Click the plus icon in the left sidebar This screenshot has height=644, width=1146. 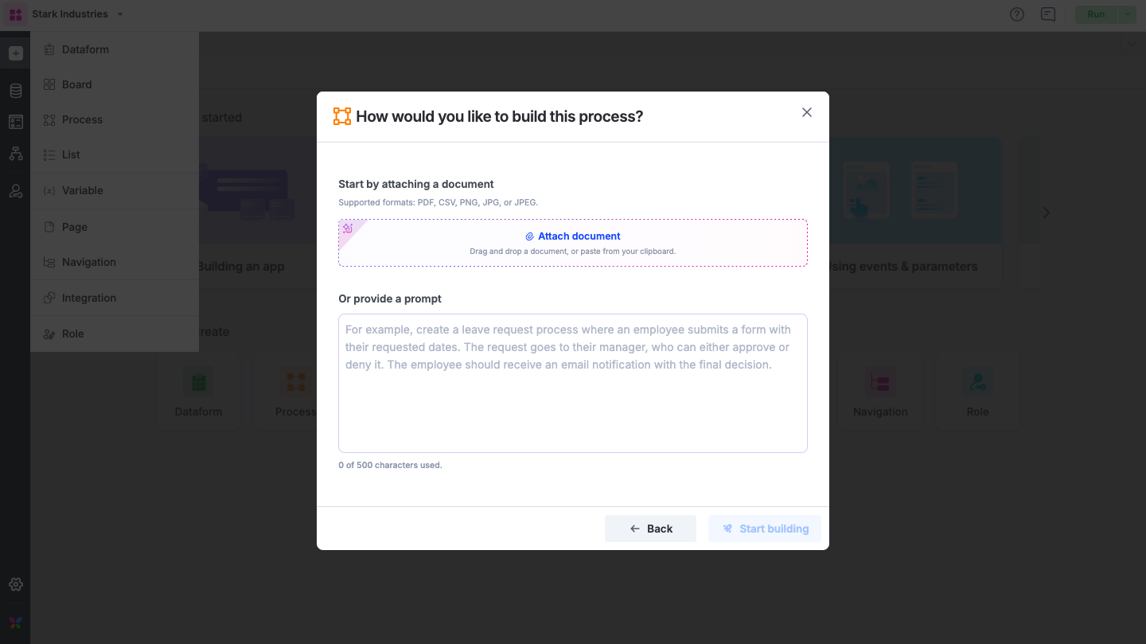tap(15, 53)
